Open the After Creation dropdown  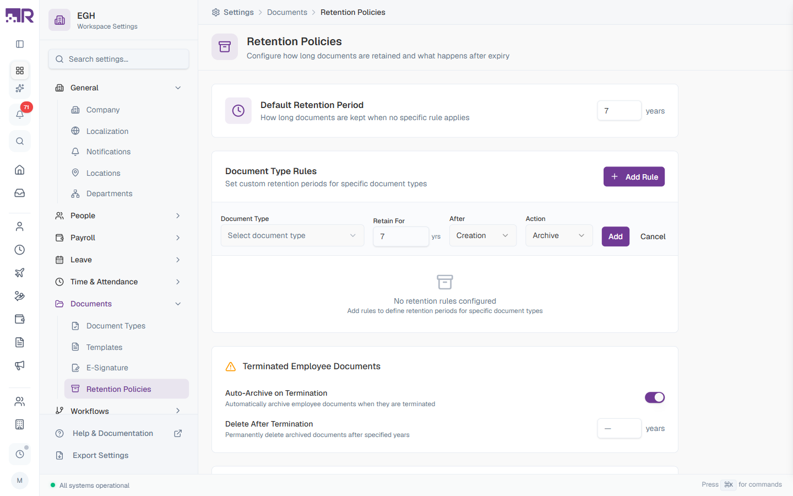tap(483, 235)
